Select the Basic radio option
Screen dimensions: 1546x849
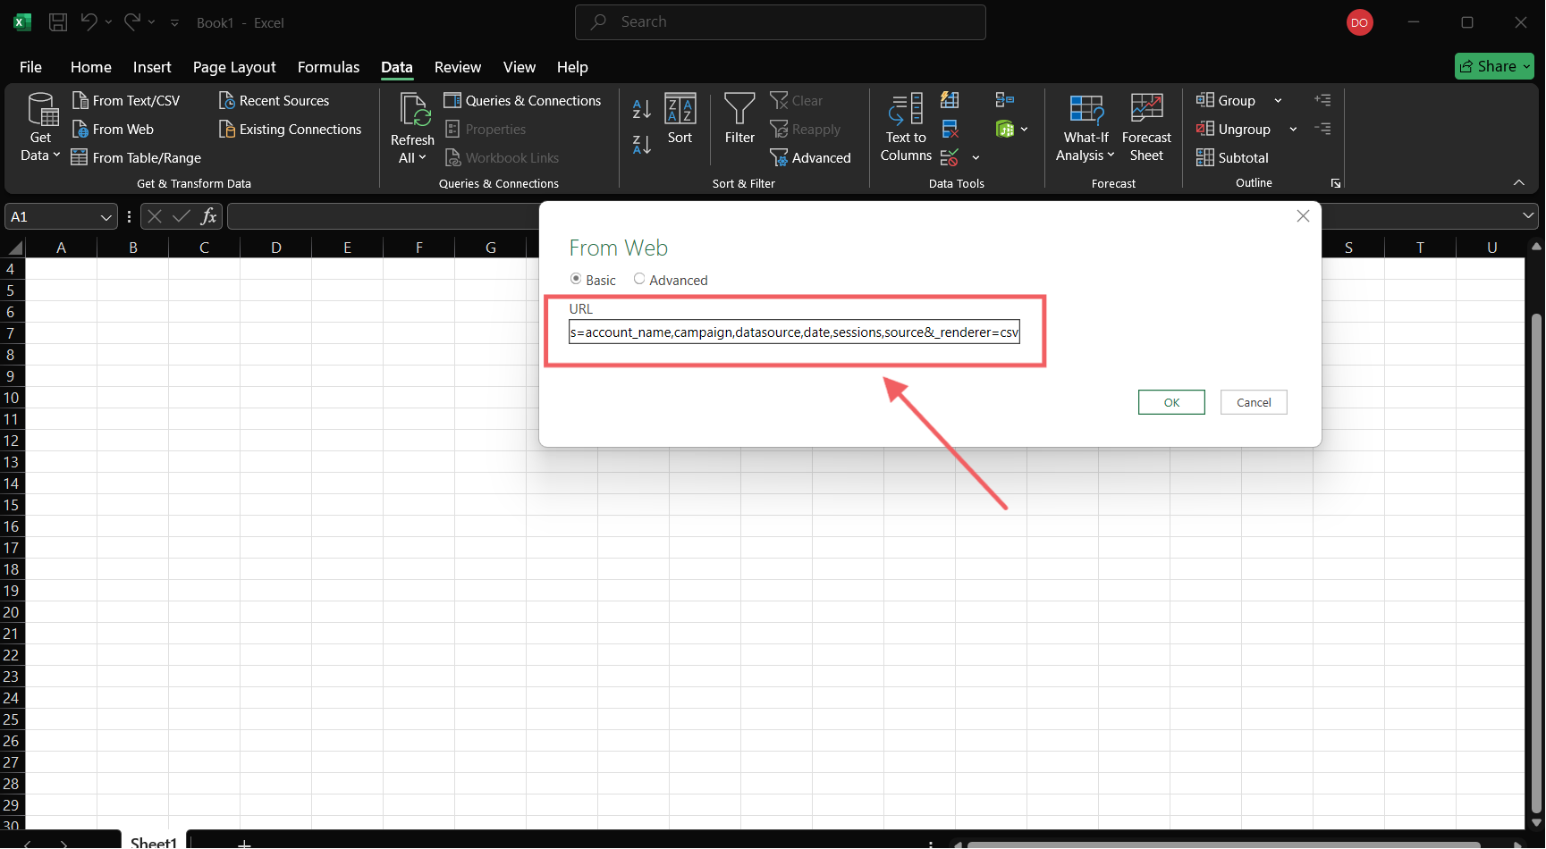577,280
